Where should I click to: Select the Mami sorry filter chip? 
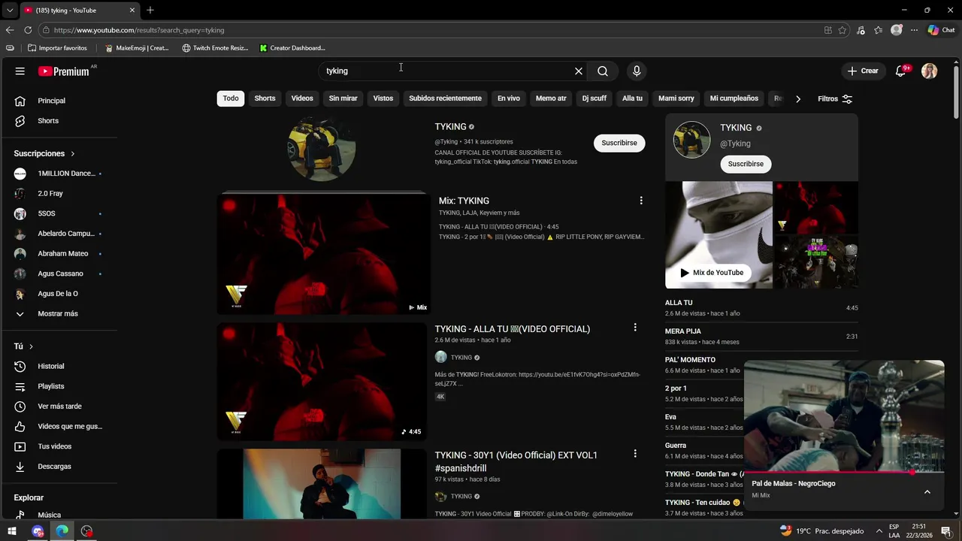click(x=676, y=98)
